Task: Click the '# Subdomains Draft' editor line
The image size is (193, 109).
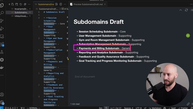Action: pyautogui.click(x=54, y=12)
